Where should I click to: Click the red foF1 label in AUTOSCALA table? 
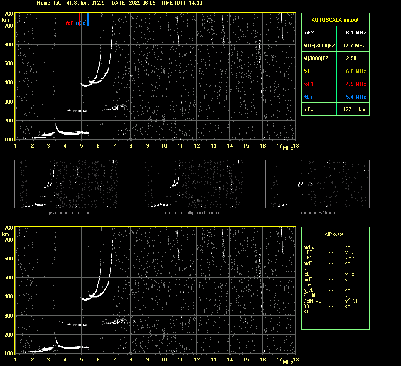pos(308,84)
